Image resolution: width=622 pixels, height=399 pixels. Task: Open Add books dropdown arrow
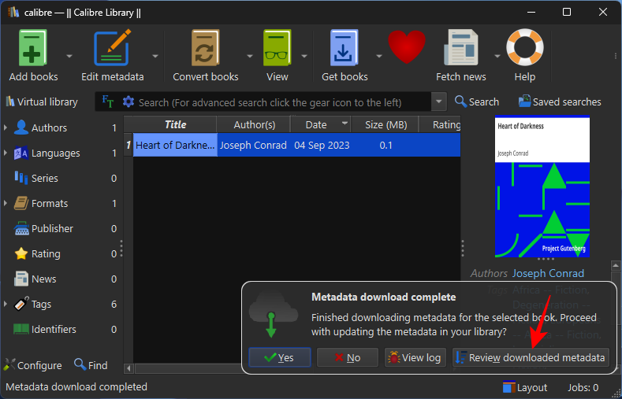click(69, 56)
